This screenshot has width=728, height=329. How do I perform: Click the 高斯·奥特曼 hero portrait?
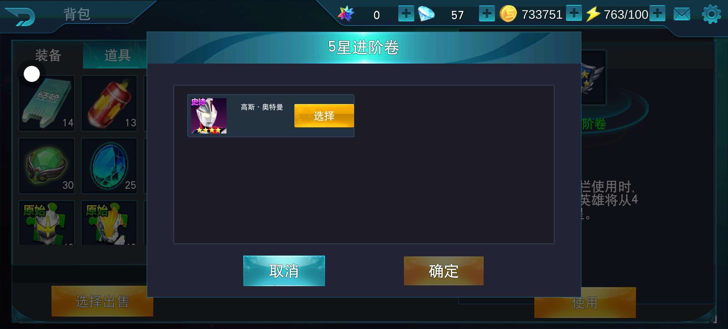(209, 116)
